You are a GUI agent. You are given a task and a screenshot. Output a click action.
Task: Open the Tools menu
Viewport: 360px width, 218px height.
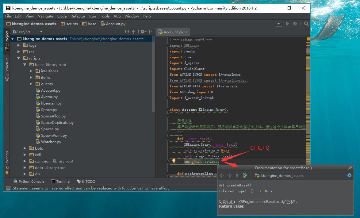tap(105, 16)
